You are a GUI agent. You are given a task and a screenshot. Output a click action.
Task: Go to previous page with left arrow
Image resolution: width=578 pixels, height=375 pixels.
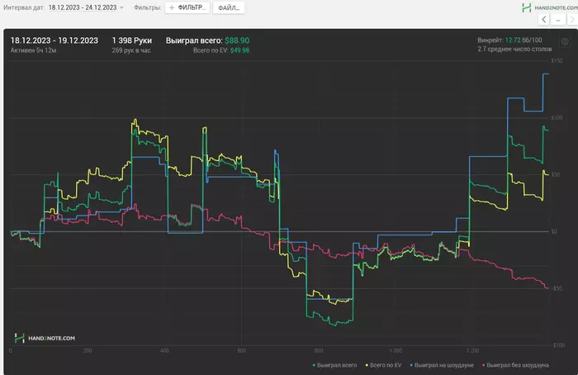click(544, 20)
